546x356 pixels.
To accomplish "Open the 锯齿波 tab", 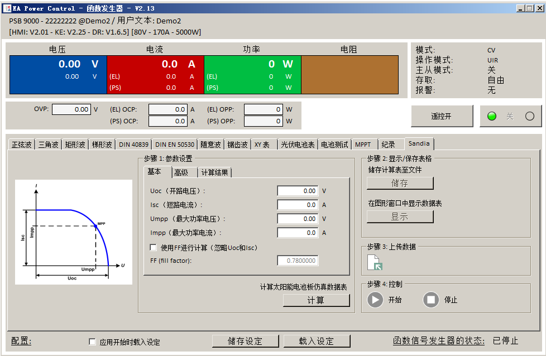I will click(237, 145).
